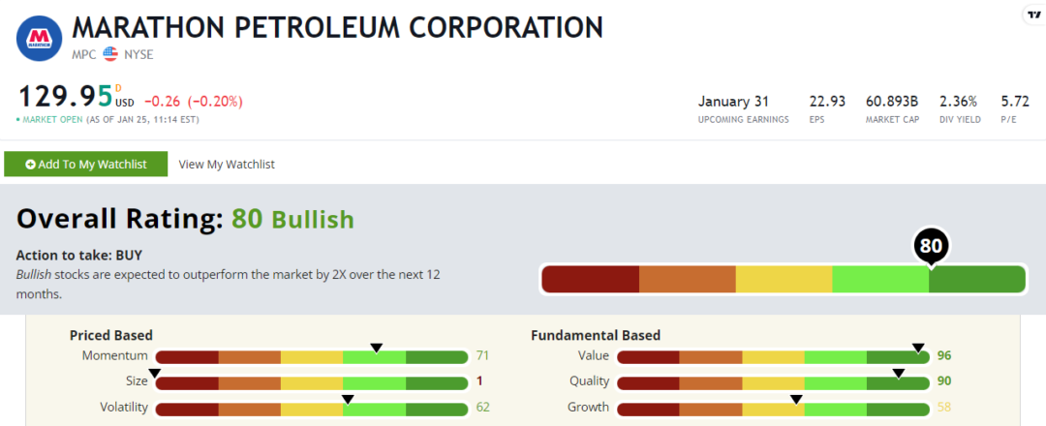This screenshot has height=426, width=1046.
Task: Click the 5.72 P/E ratio value
Action: tap(1014, 102)
